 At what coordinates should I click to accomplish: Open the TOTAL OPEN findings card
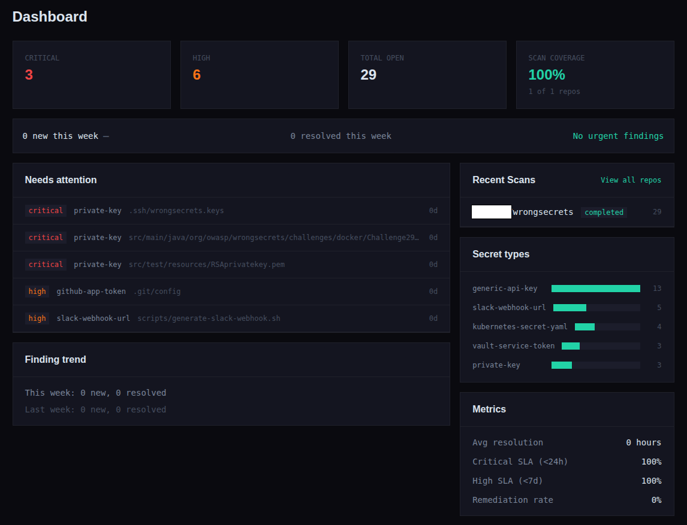point(427,74)
